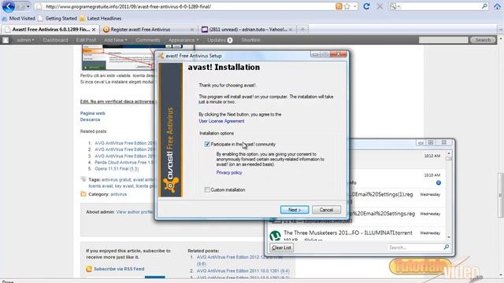Click the browser Back arrow button

[9, 6]
